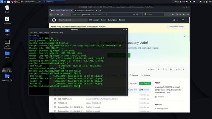
Task: Expand the Watch dropdown on repository
Action: click(x=151, y=69)
